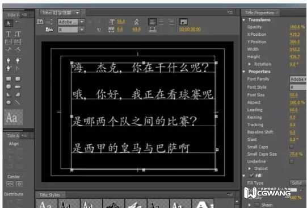Select the Rounded Rectangle pill tool
307x208 pixels.
click(x=18, y=86)
